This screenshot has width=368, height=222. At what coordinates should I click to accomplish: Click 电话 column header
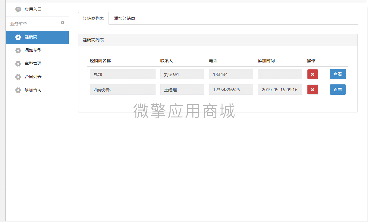213,61
